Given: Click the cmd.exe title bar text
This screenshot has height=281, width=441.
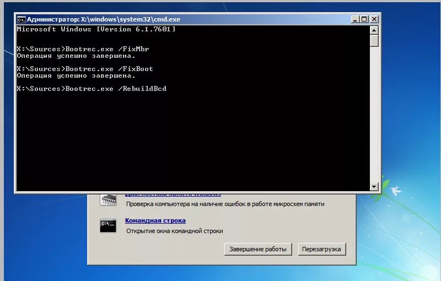Looking at the screenshot, I should 104,19.
